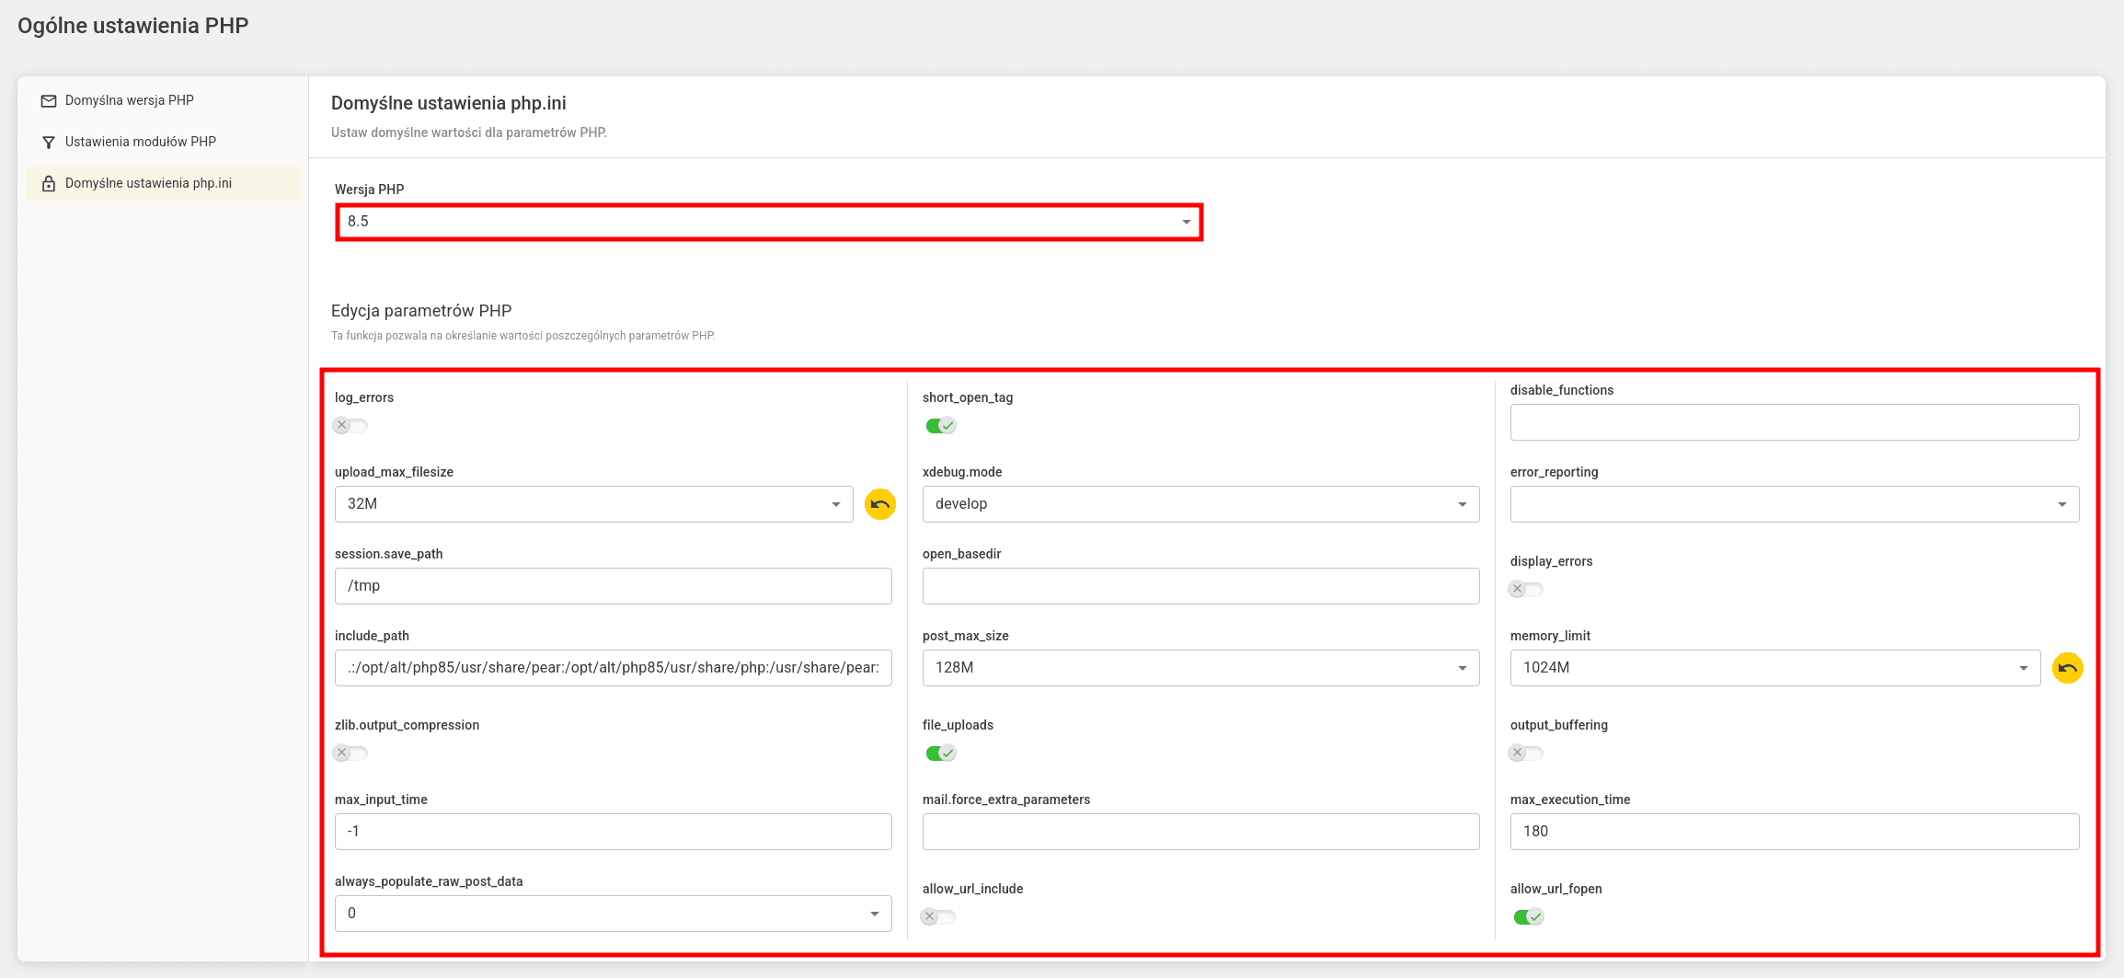Click the xdebug.mode label
The width and height of the screenshot is (2124, 978).
962,472
